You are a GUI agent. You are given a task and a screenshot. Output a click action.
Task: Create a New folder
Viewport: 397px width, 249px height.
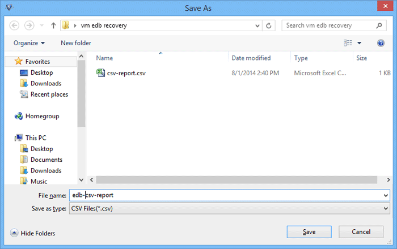pos(75,43)
